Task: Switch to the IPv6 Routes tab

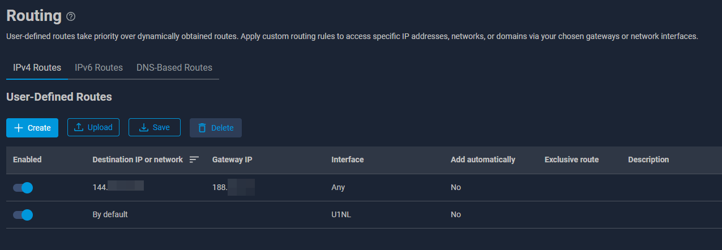Action: (99, 67)
